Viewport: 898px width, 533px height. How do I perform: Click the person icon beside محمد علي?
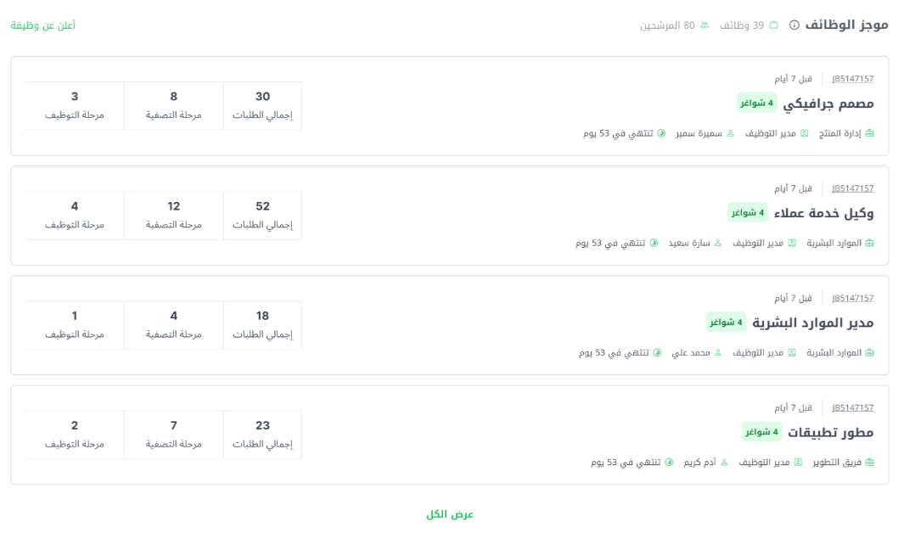pyautogui.click(x=717, y=352)
